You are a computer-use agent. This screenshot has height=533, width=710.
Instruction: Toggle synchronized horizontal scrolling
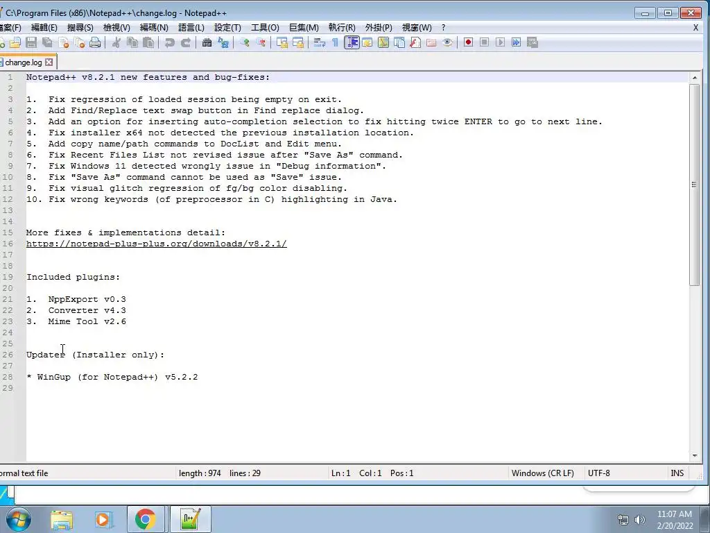[298, 42]
